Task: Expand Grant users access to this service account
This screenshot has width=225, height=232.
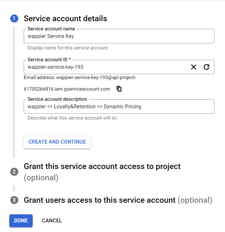Action: point(118,200)
